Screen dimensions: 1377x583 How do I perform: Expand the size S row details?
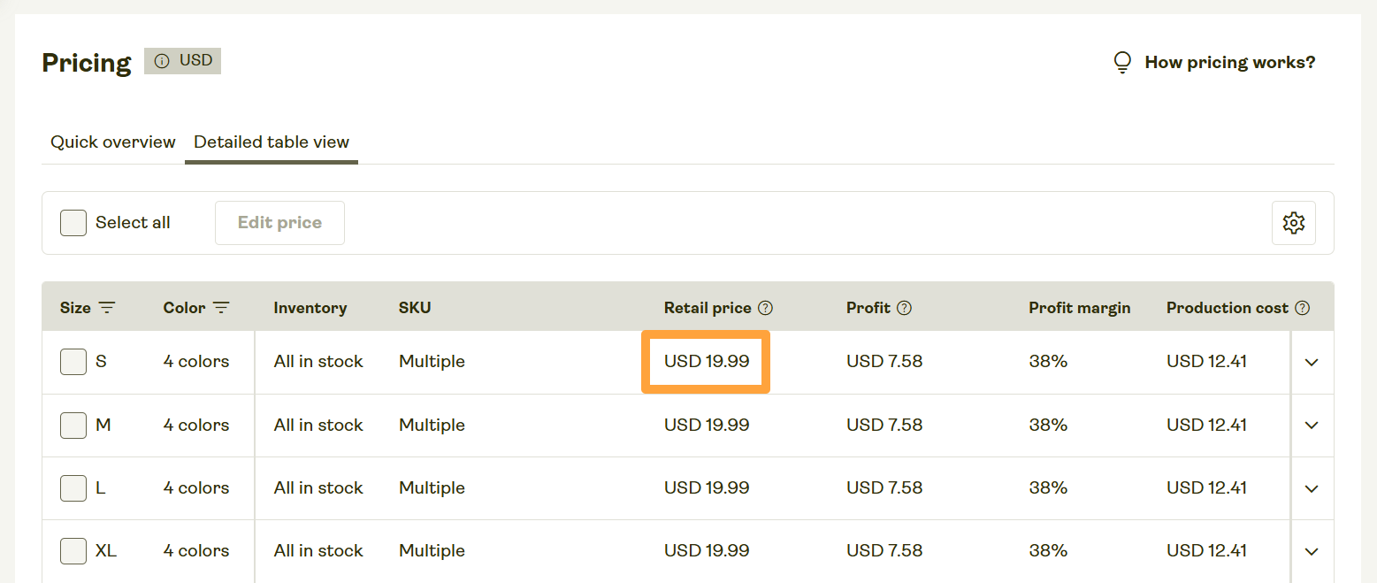[x=1312, y=362]
